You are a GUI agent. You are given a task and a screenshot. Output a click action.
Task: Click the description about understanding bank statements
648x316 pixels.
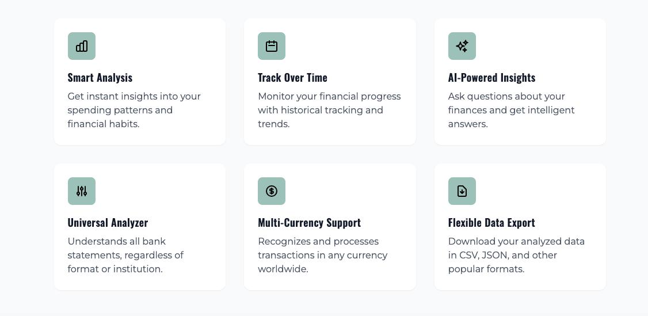coord(125,255)
